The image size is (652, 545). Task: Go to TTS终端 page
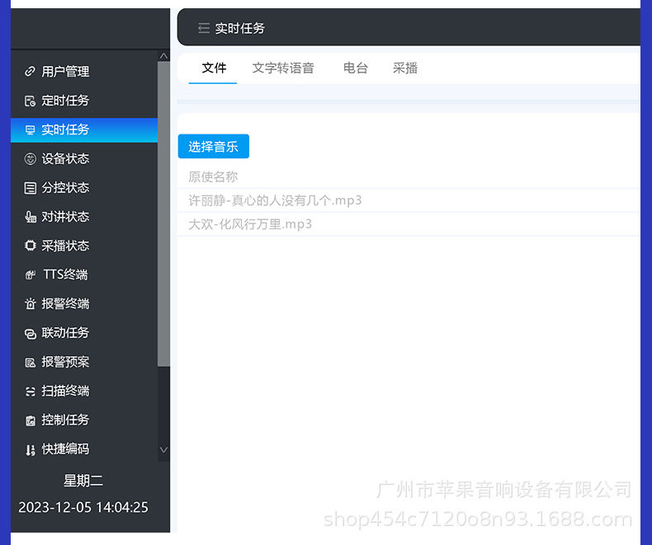[84, 275]
